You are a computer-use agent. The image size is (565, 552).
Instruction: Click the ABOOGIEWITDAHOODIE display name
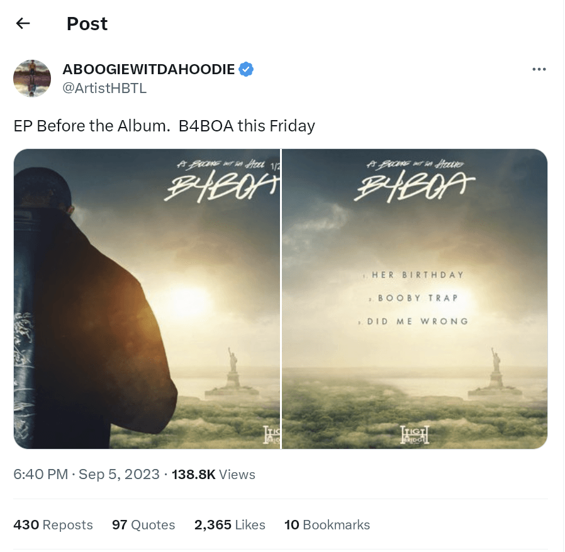pos(148,69)
